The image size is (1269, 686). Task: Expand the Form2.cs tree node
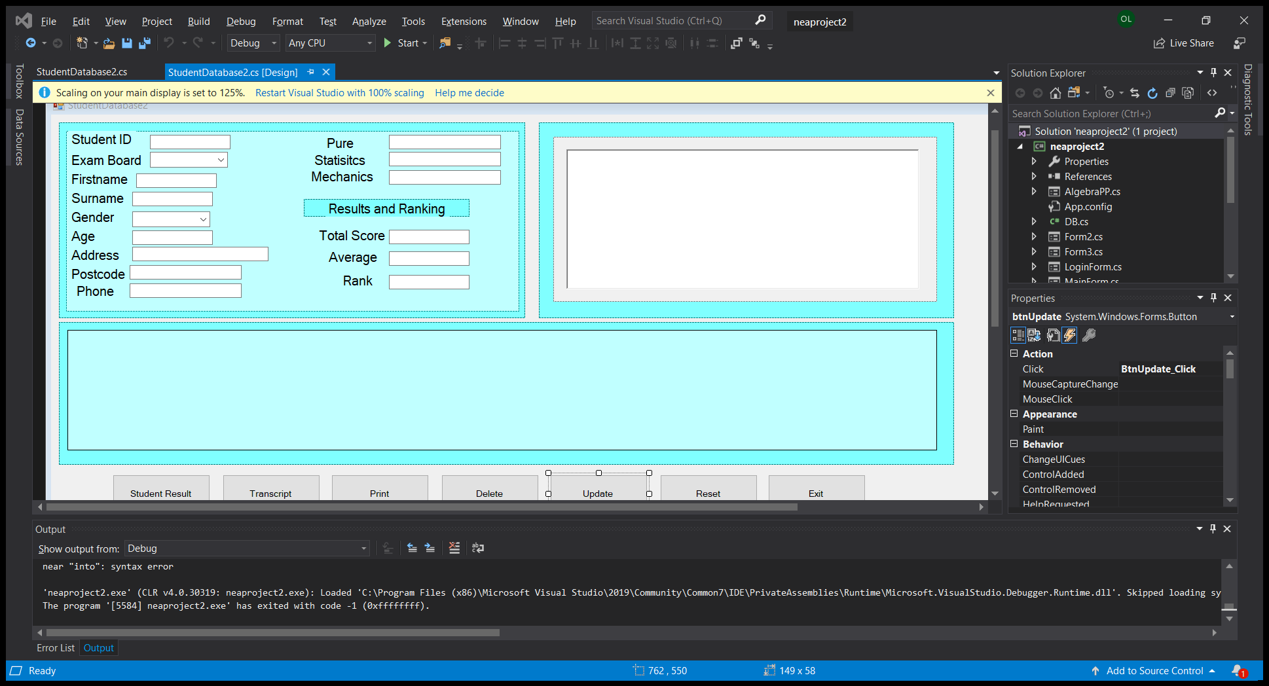pos(1034,237)
